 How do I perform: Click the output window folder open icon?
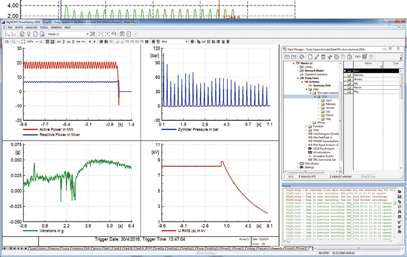click(x=400, y=192)
